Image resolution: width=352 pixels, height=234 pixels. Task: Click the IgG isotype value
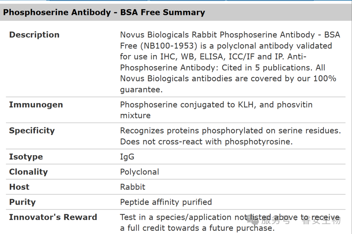click(x=127, y=157)
